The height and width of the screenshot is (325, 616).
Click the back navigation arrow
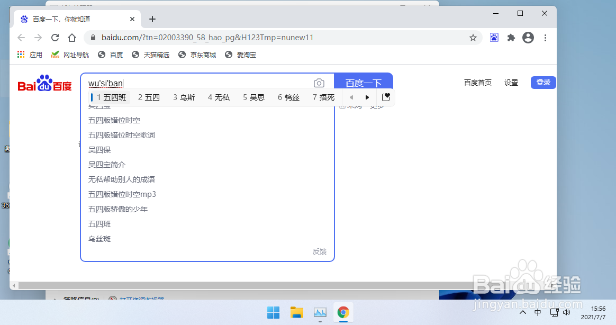click(x=21, y=38)
